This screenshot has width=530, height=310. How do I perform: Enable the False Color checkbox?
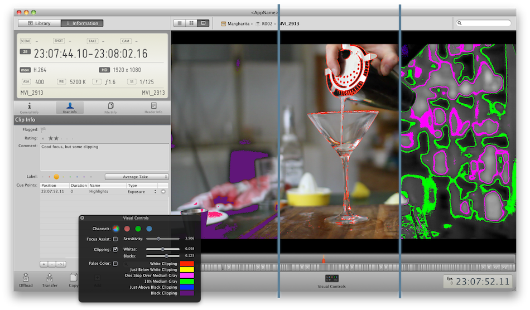click(x=115, y=263)
